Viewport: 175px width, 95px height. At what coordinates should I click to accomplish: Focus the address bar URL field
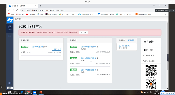click(x=48, y=10)
